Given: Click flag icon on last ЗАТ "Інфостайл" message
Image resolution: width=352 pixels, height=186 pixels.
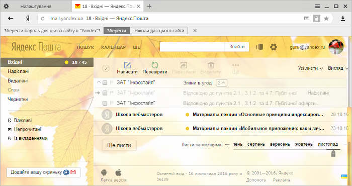Looking at the screenshot, I should click(x=112, y=103).
